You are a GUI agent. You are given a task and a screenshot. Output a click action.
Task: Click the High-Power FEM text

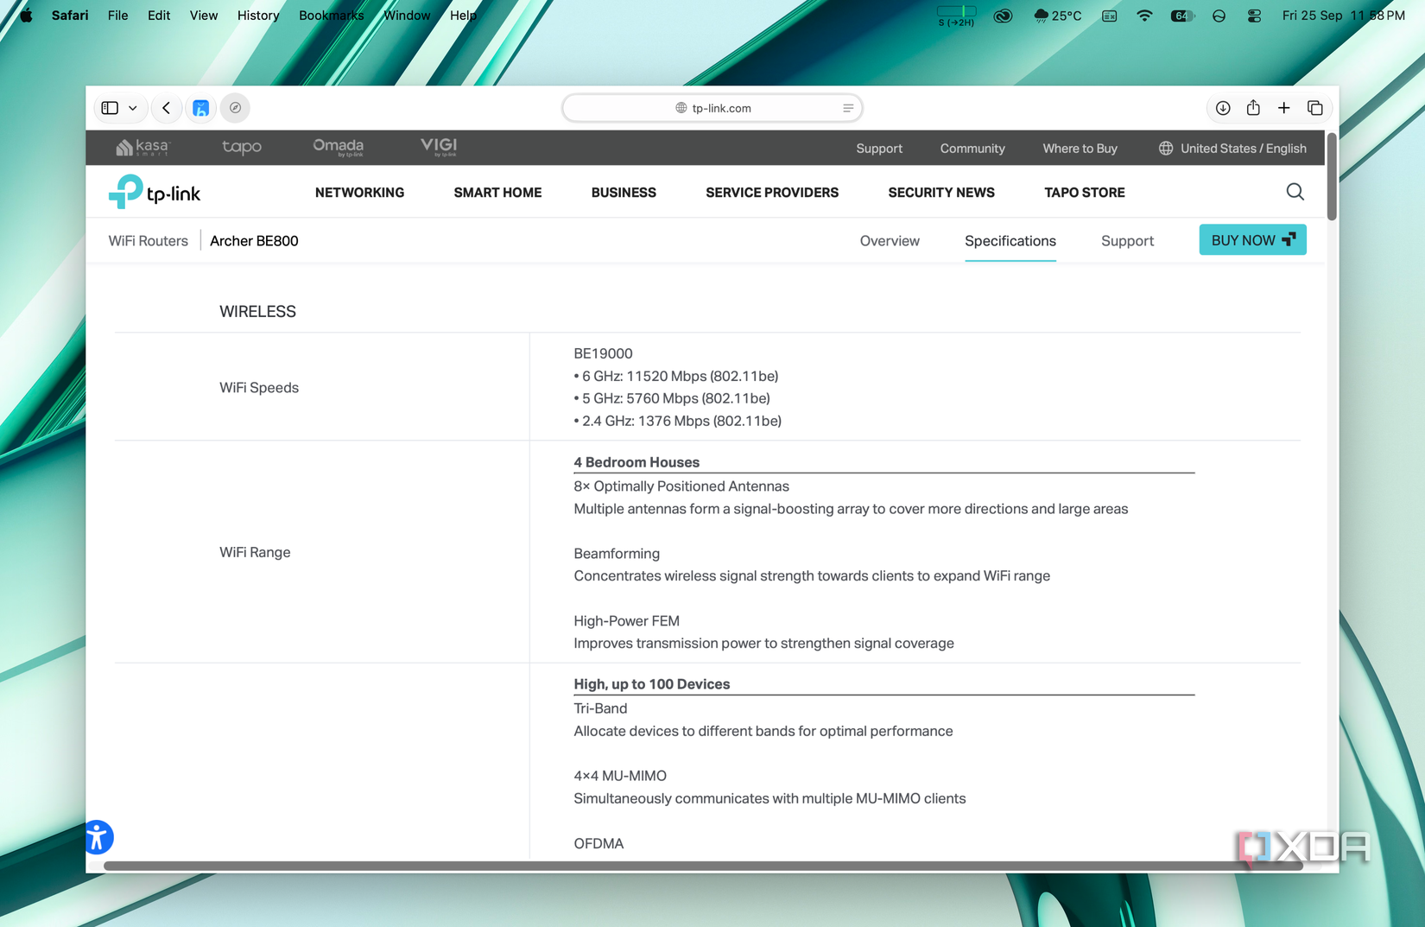[x=626, y=621]
